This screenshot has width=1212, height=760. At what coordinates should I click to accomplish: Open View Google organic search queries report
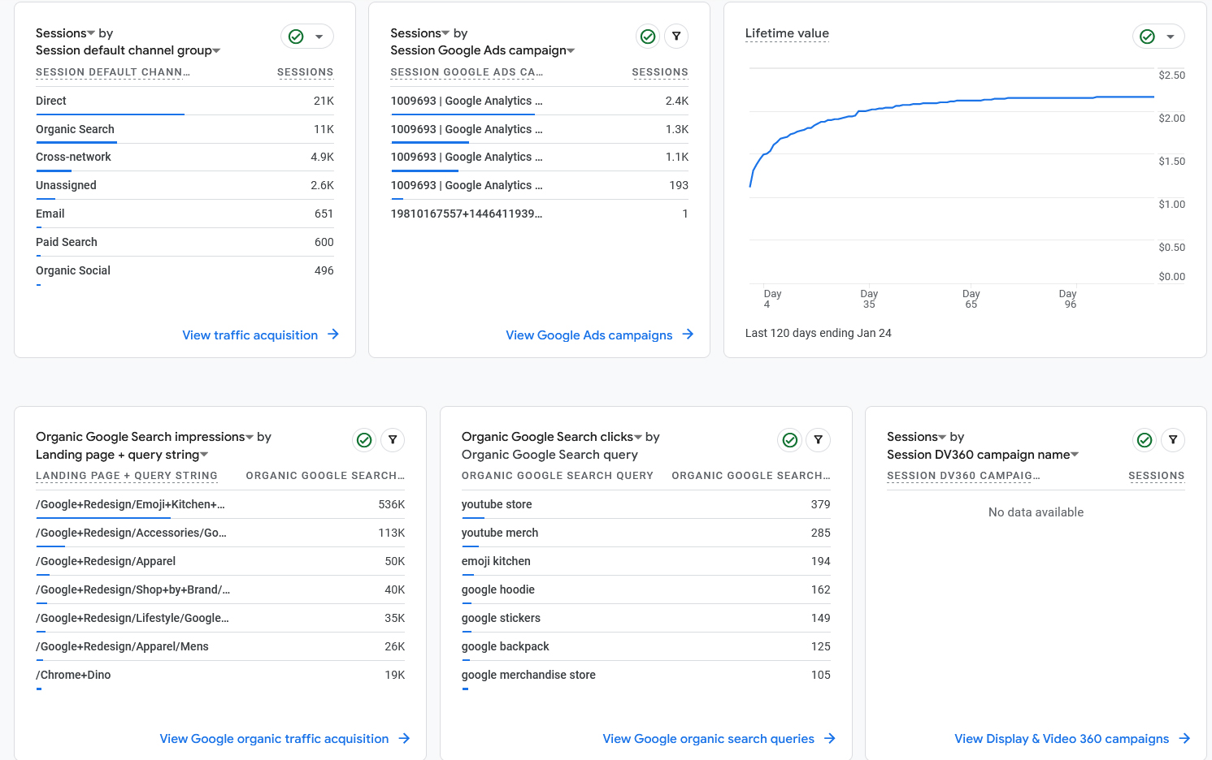coord(708,738)
